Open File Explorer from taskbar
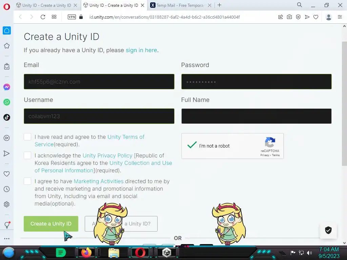Viewport: 347px width, 260px height. click(114, 253)
